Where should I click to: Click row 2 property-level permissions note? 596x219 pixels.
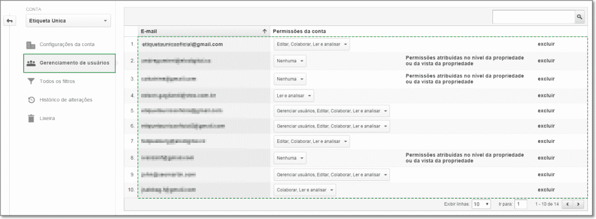coord(465,61)
